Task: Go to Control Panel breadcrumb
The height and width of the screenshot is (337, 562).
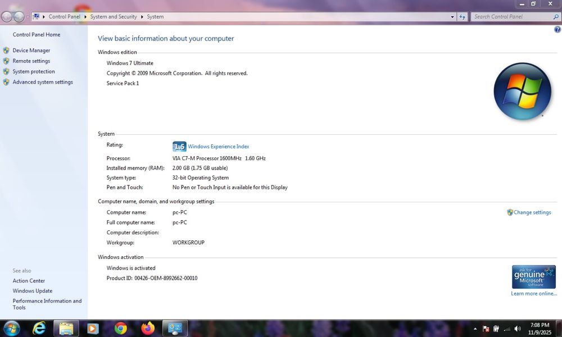Action: point(65,17)
